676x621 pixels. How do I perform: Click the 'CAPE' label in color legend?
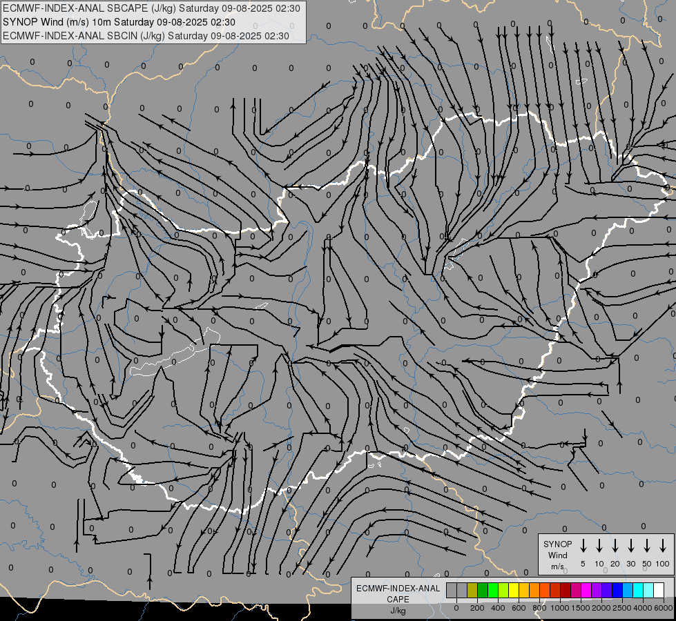[398, 600]
